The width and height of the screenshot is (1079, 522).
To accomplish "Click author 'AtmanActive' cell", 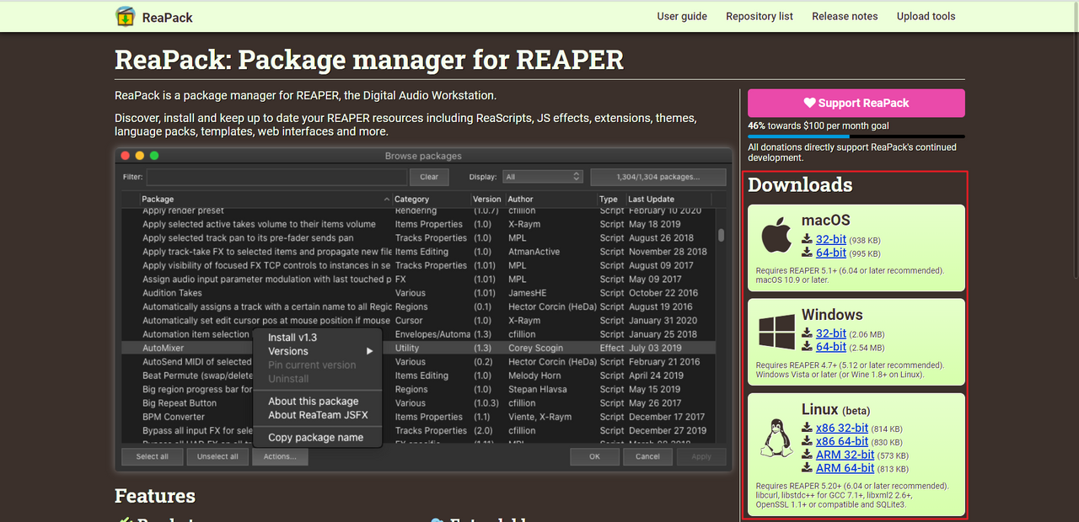I will pos(534,252).
